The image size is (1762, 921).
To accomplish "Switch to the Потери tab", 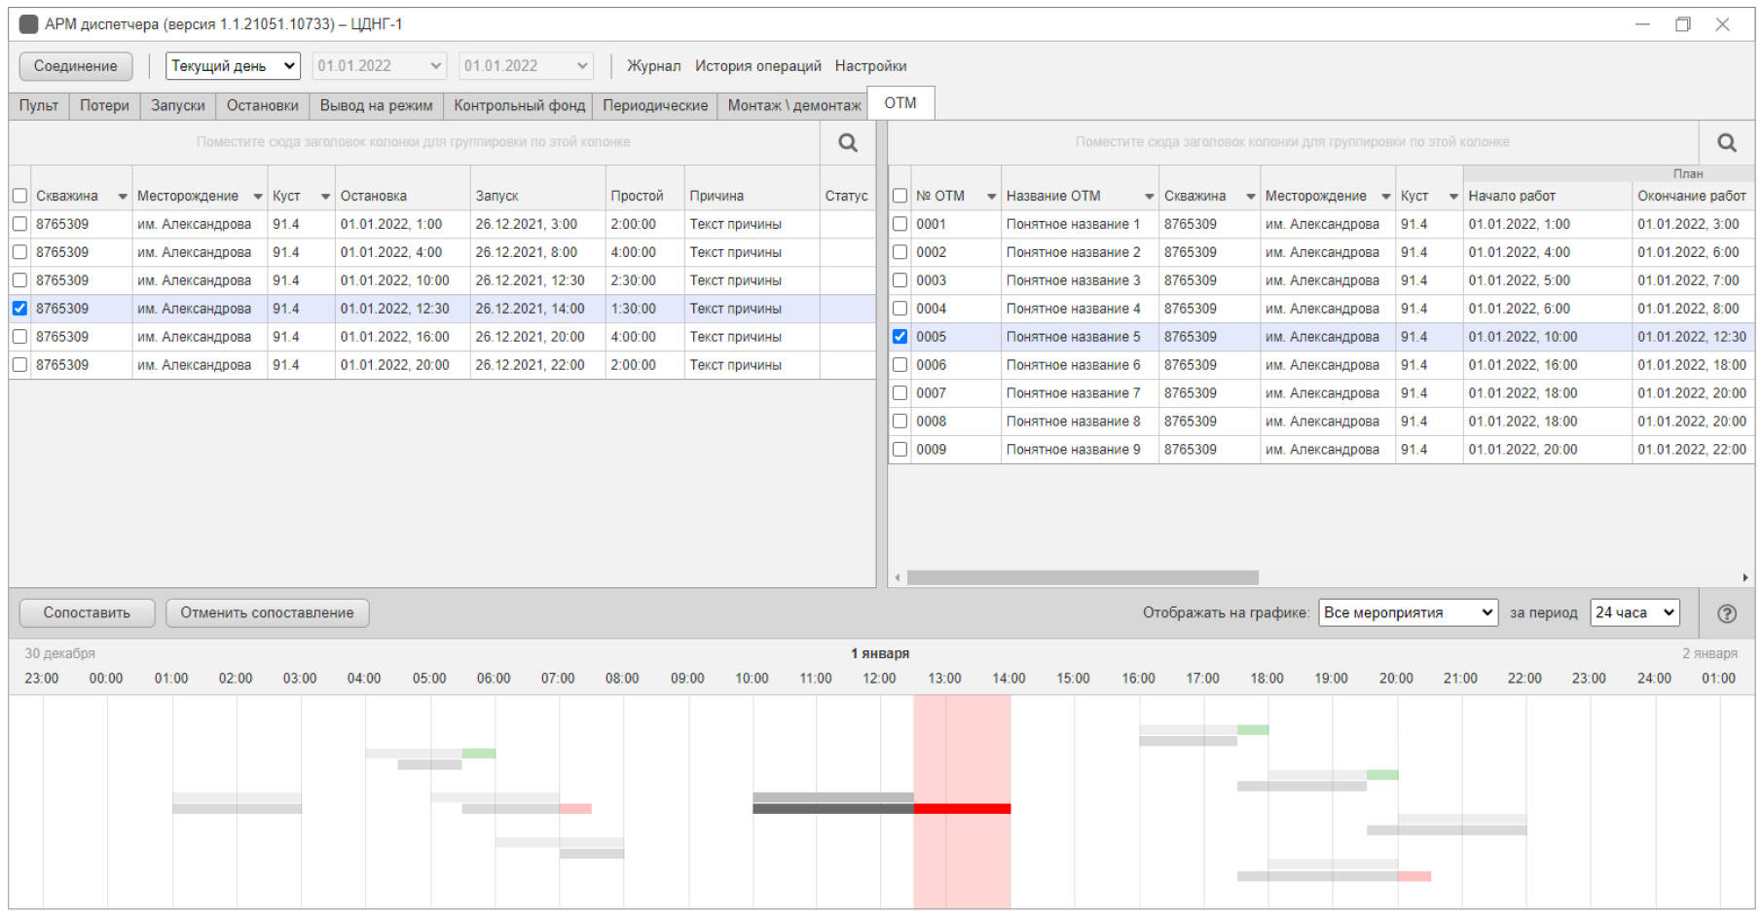I will [104, 105].
